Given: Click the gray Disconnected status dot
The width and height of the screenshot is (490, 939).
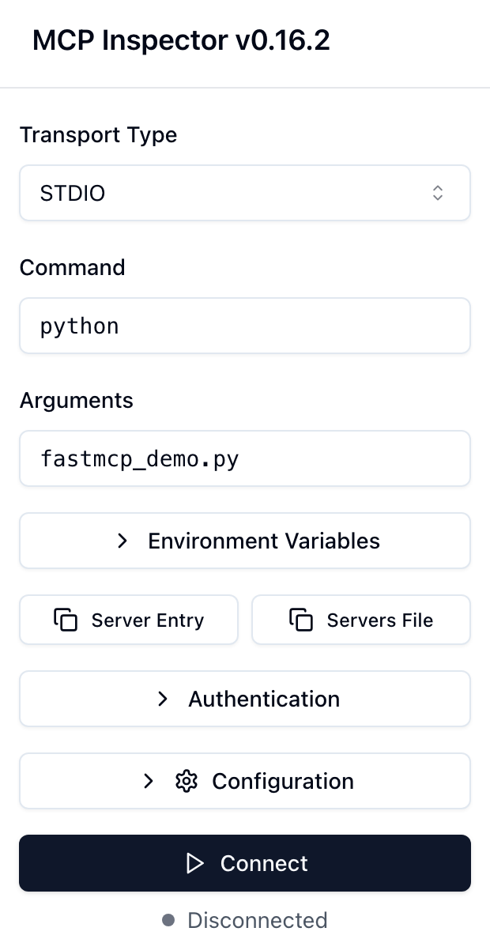Looking at the screenshot, I should click(x=168, y=920).
